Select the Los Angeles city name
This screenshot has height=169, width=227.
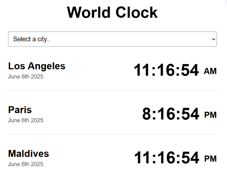pyautogui.click(x=37, y=66)
